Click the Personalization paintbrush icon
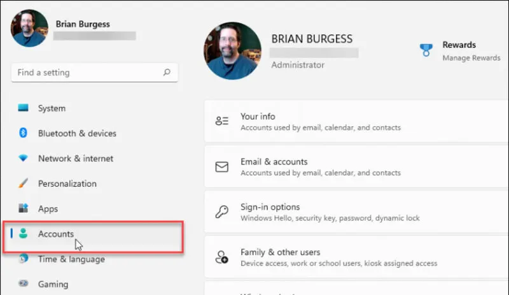 coord(24,183)
